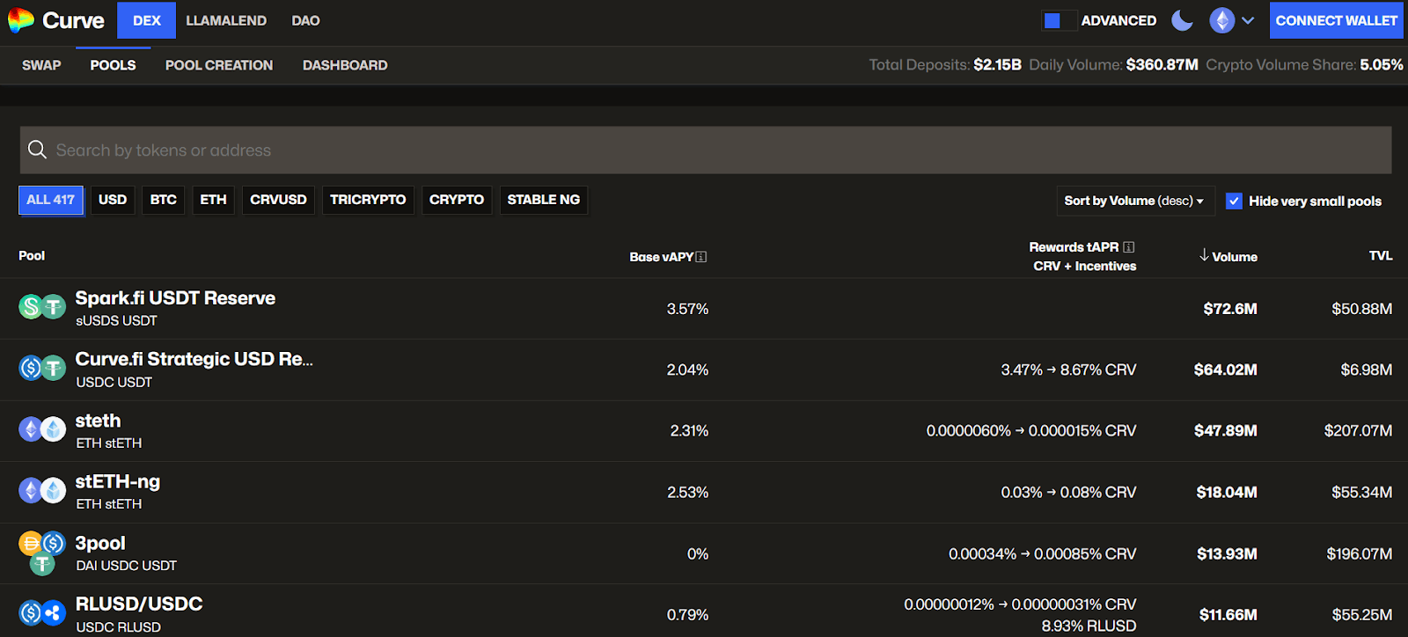This screenshot has width=1408, height=637.
Task: Click 8.93% RLUSD incentive text
Action: [1089, 626]
